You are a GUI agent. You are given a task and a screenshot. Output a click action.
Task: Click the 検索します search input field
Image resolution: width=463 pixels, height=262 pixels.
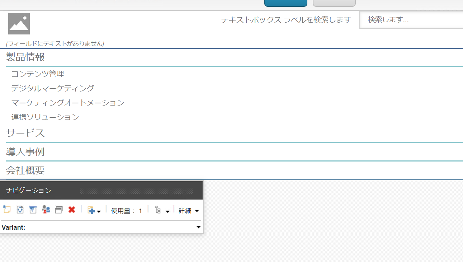(x=411, y=20)
